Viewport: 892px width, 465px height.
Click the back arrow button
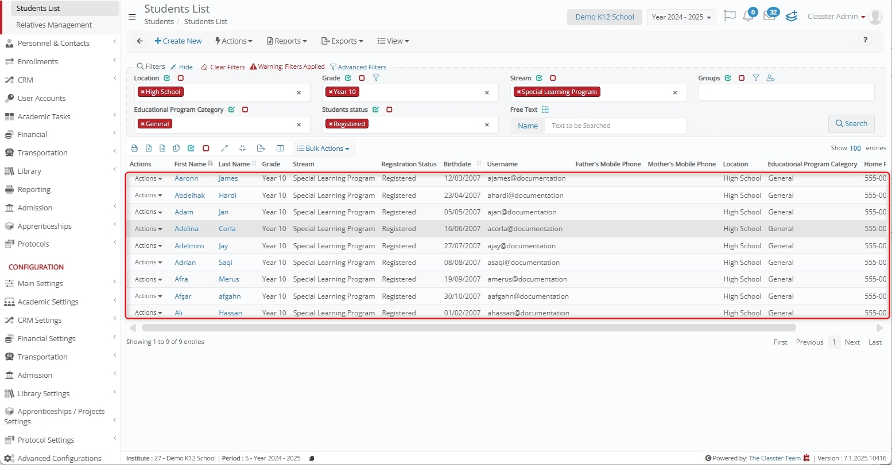[139, 41]
